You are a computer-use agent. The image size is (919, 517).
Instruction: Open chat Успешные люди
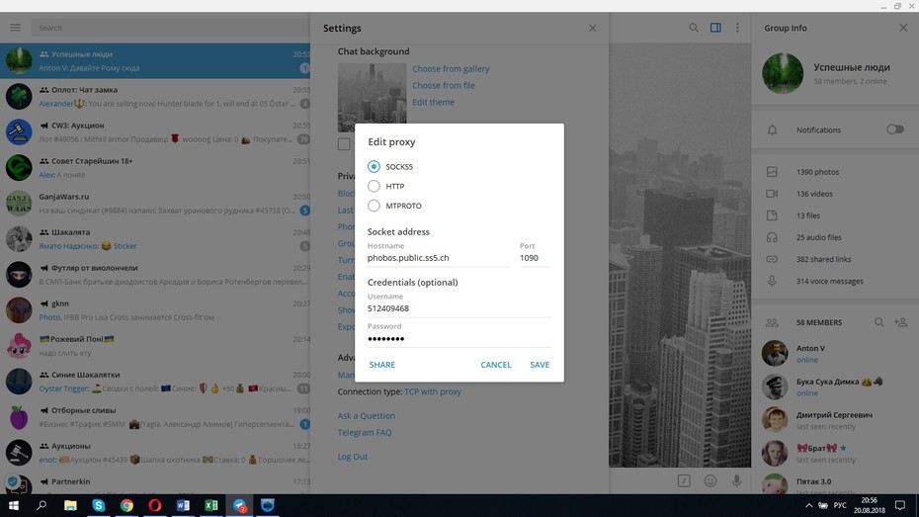(155, 61)
